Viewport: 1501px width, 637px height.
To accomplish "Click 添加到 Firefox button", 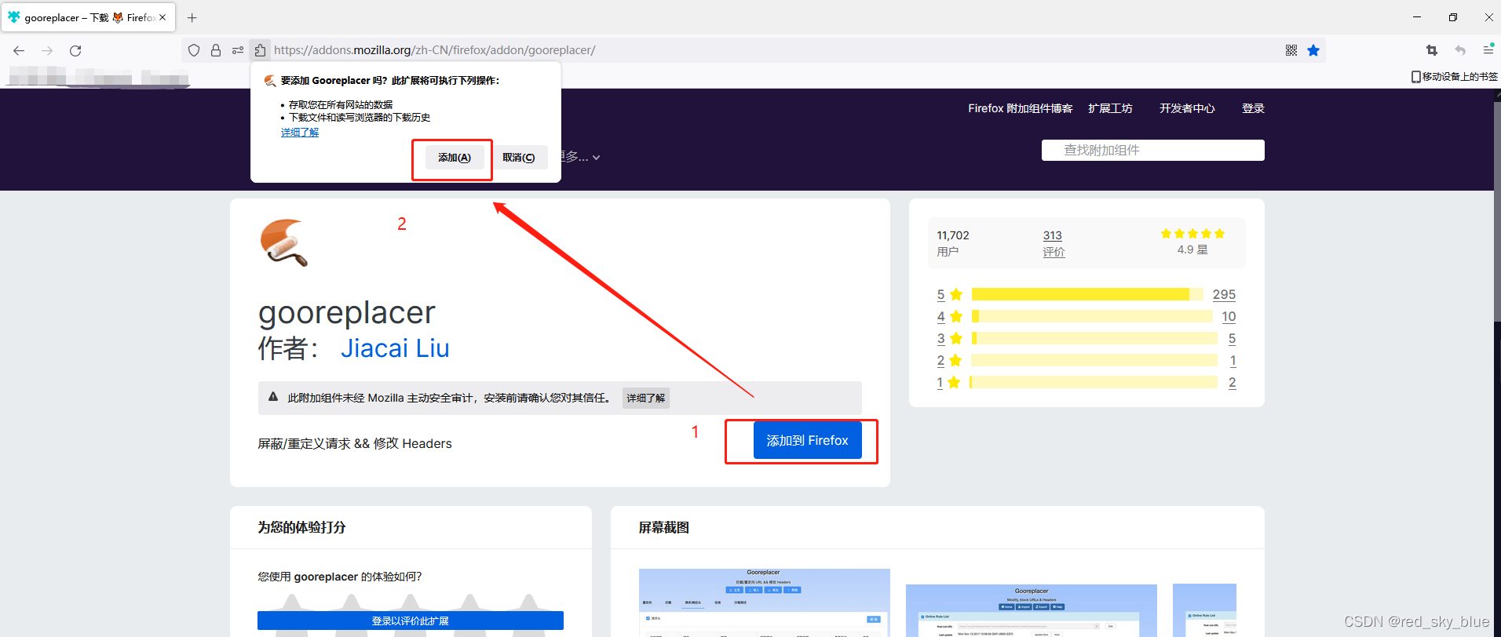I will (x=807, y=440).
